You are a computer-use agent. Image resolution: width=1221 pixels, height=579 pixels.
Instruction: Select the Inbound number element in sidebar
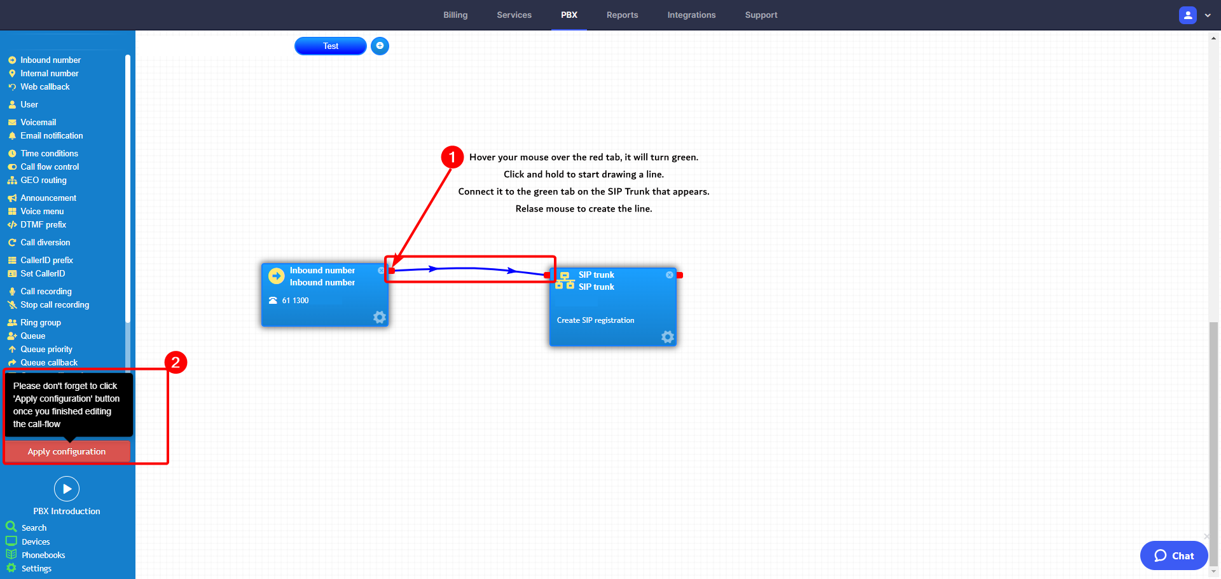(50, 60)
